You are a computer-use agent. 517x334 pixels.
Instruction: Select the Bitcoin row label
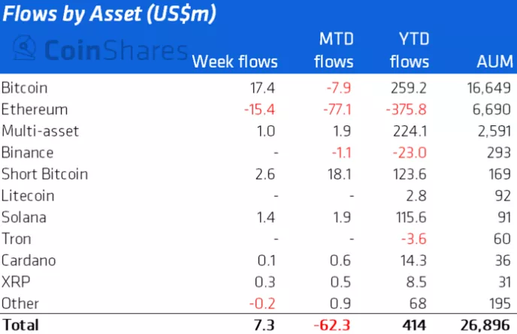(25, 88)
